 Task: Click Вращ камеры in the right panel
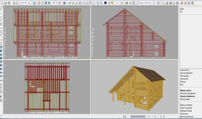(x=186, y=105)
